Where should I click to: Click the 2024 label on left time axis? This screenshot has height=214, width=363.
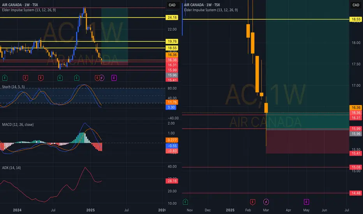click(x=17, y=210)
